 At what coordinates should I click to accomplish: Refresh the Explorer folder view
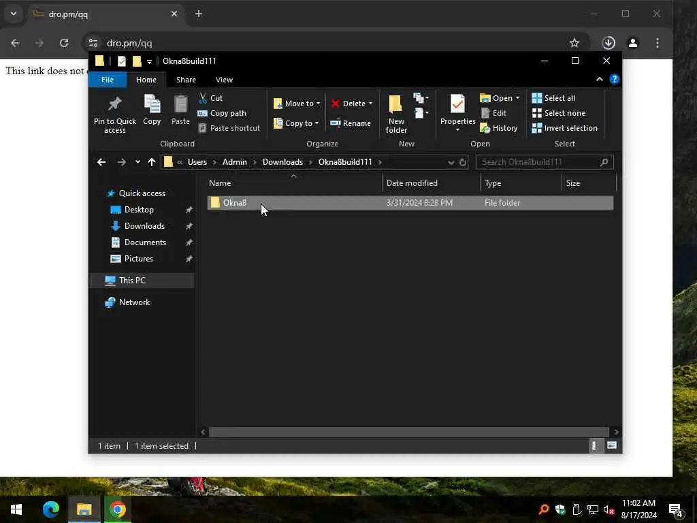click(x=463, y=162)
